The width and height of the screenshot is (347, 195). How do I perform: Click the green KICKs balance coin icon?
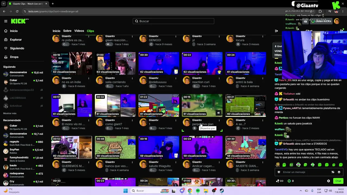(x=289, y=181)
